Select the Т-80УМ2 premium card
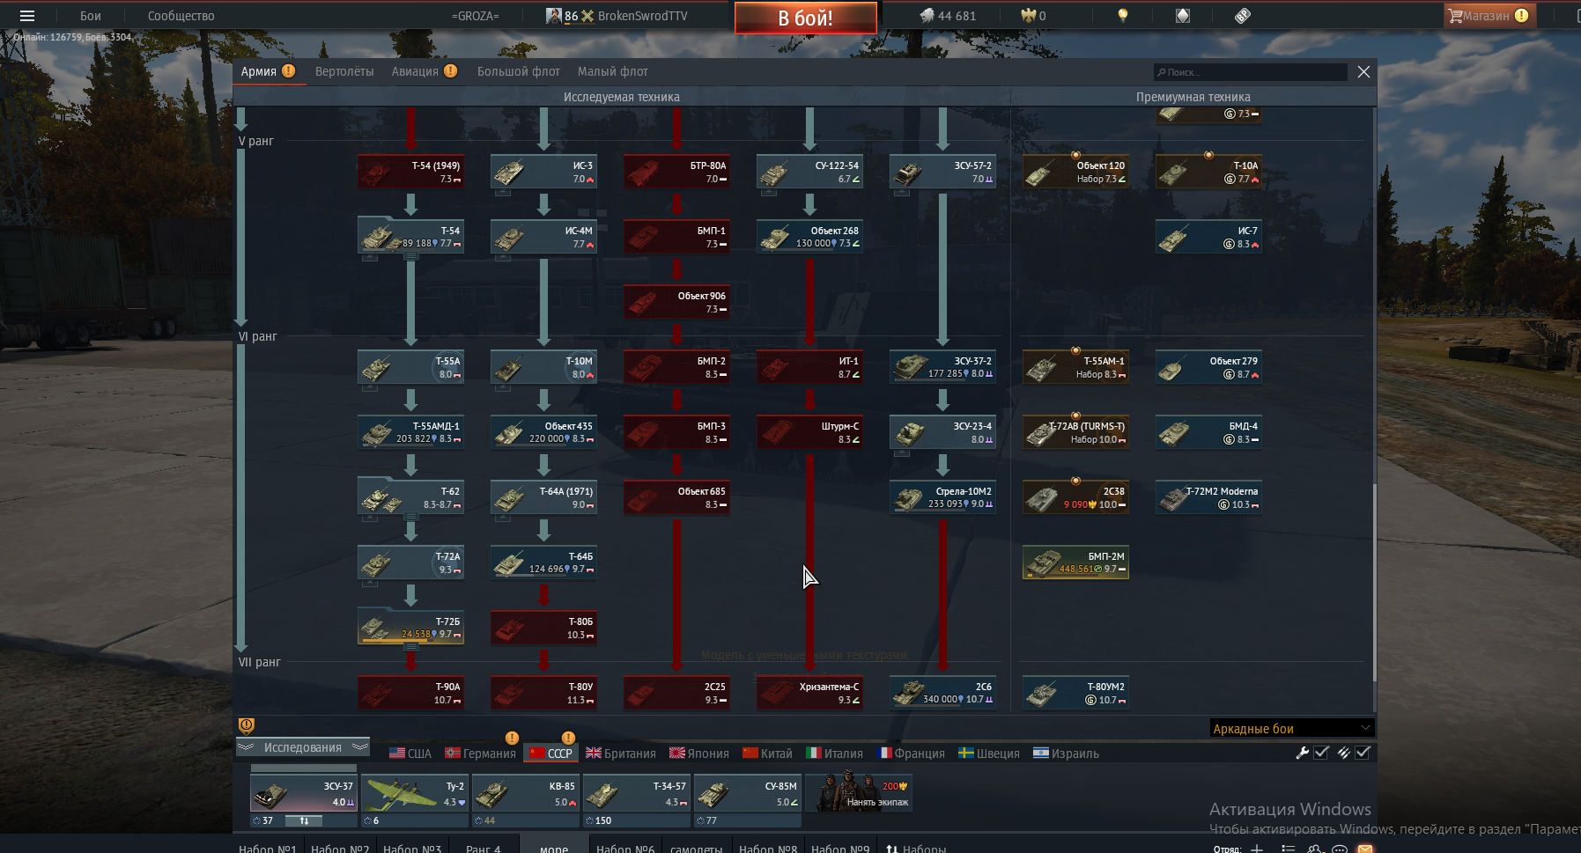The image size is (1581, 853). (1075, 693)
